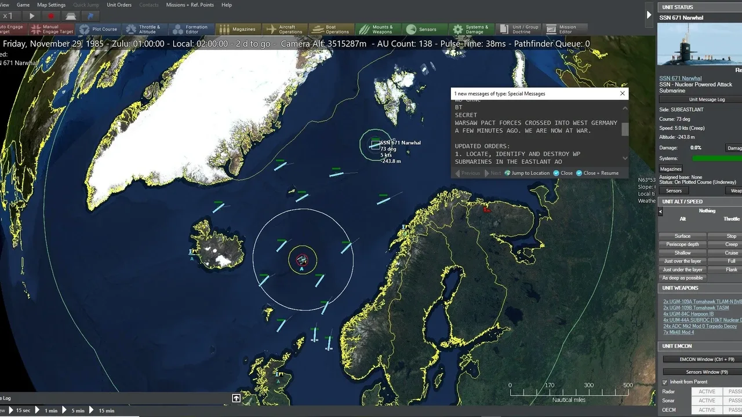742x417 pixels.
Task: Open the Unit Orders menu
Action: tap(119, 5)
